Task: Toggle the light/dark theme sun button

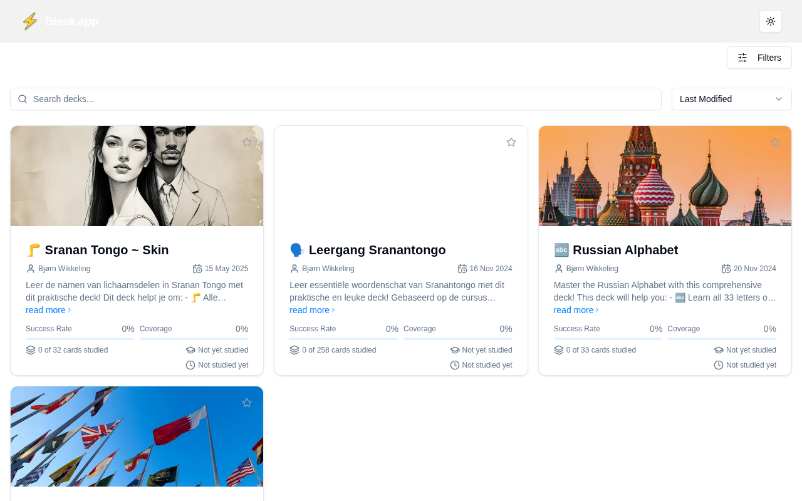Action: [771, 21]
